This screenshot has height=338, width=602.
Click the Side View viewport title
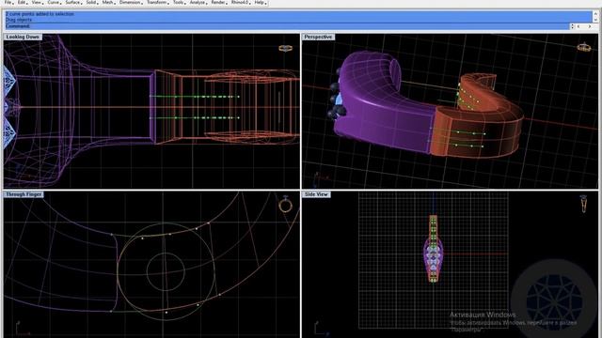click(316, 194)
